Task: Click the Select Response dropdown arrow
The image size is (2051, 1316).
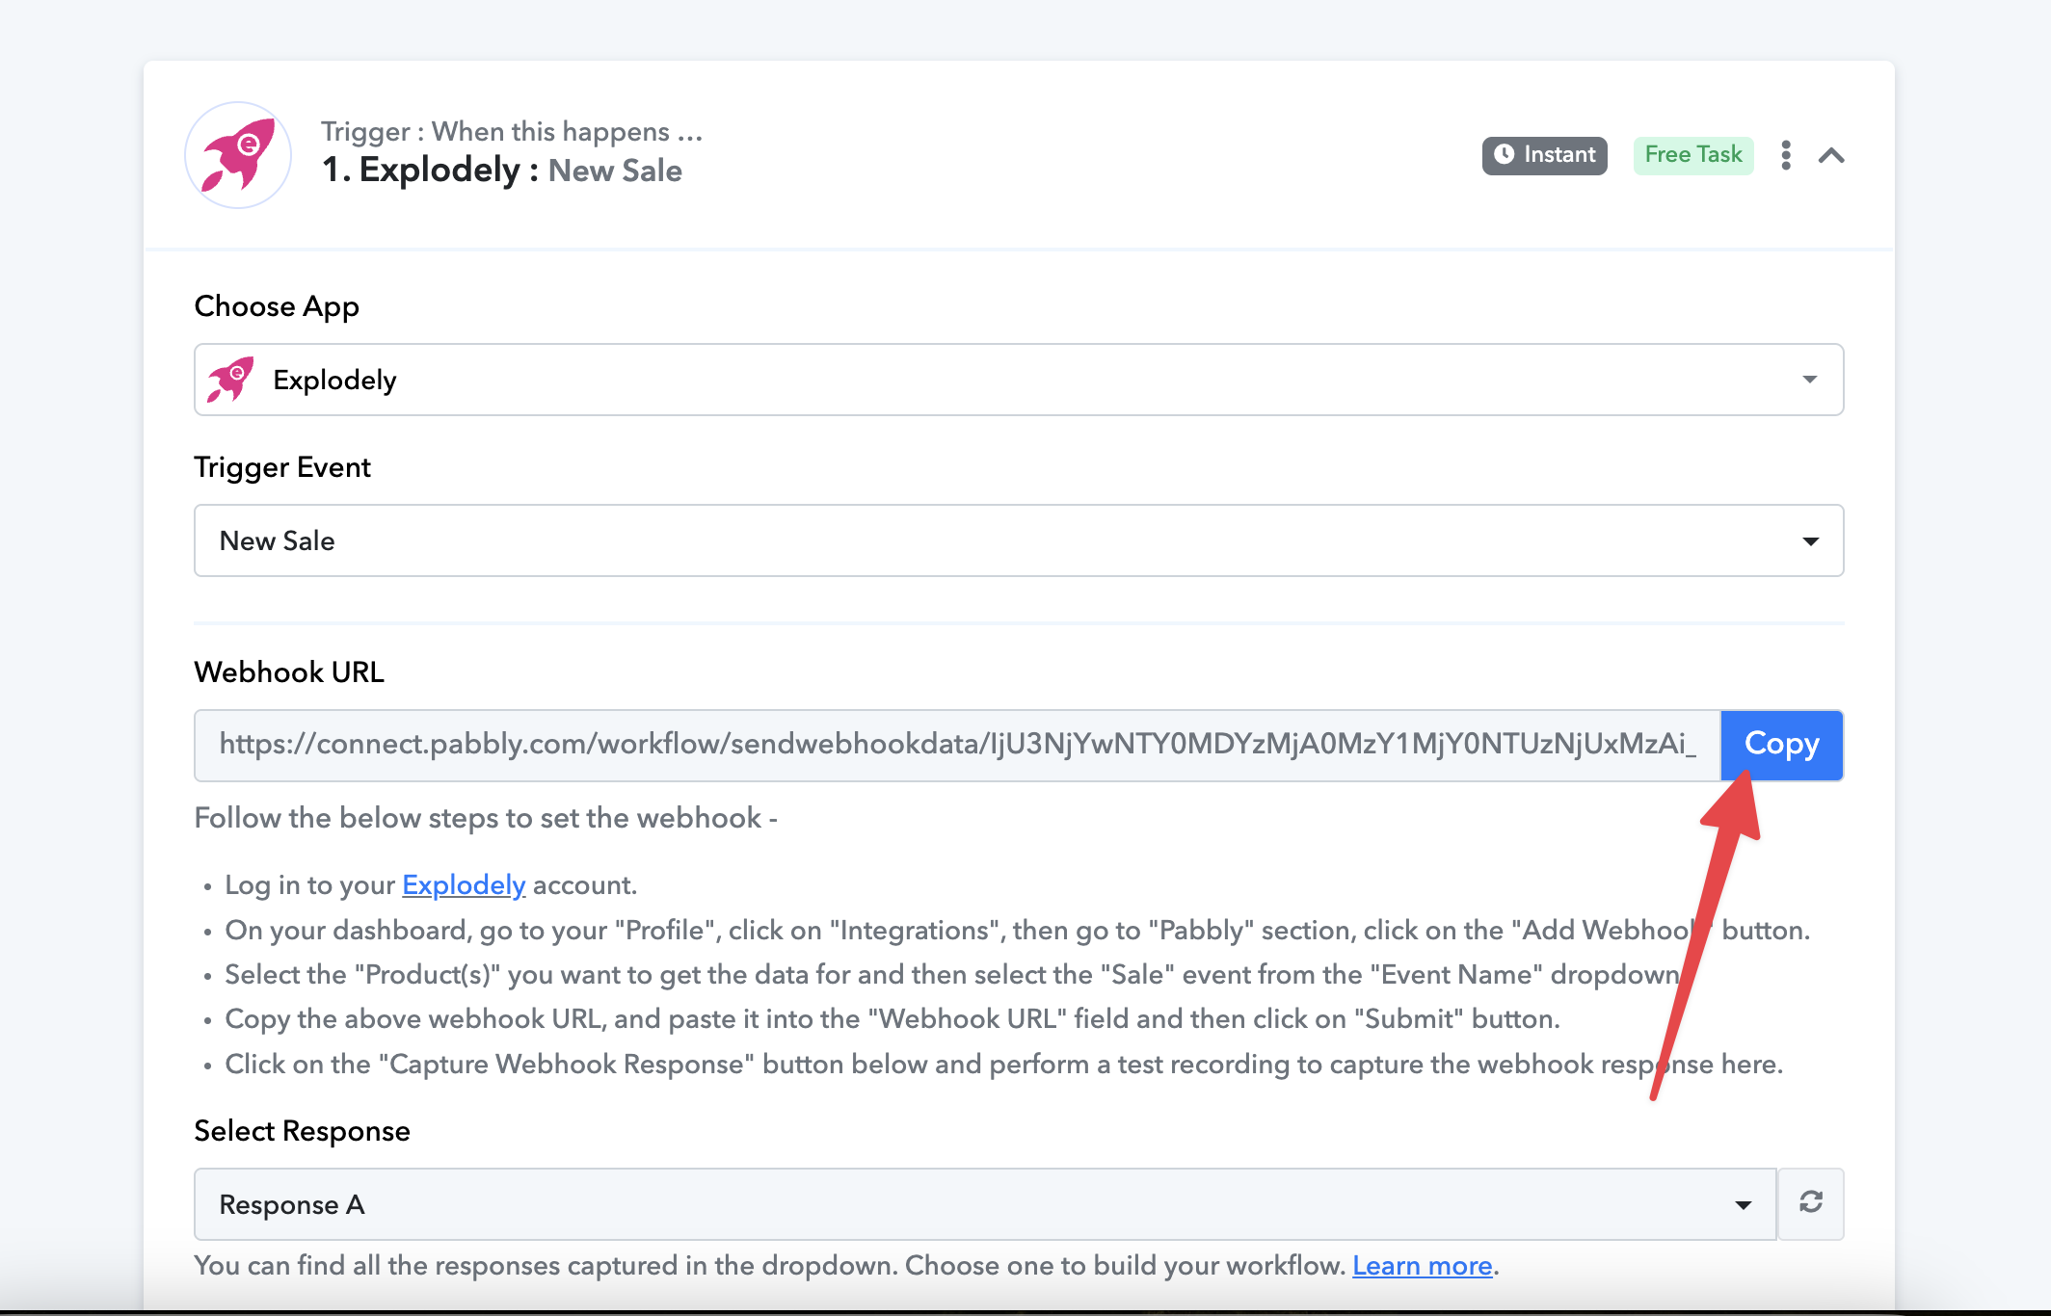Action: (x=1743, y=1205)
